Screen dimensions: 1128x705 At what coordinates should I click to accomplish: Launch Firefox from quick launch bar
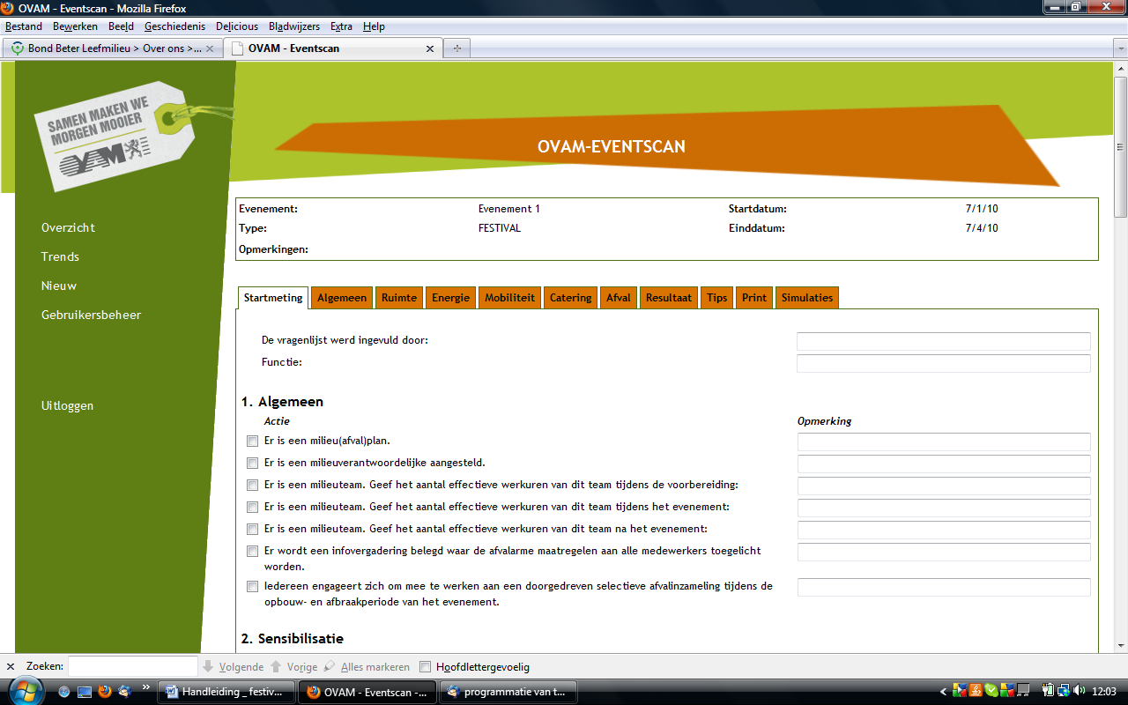(x=105, y=691)
